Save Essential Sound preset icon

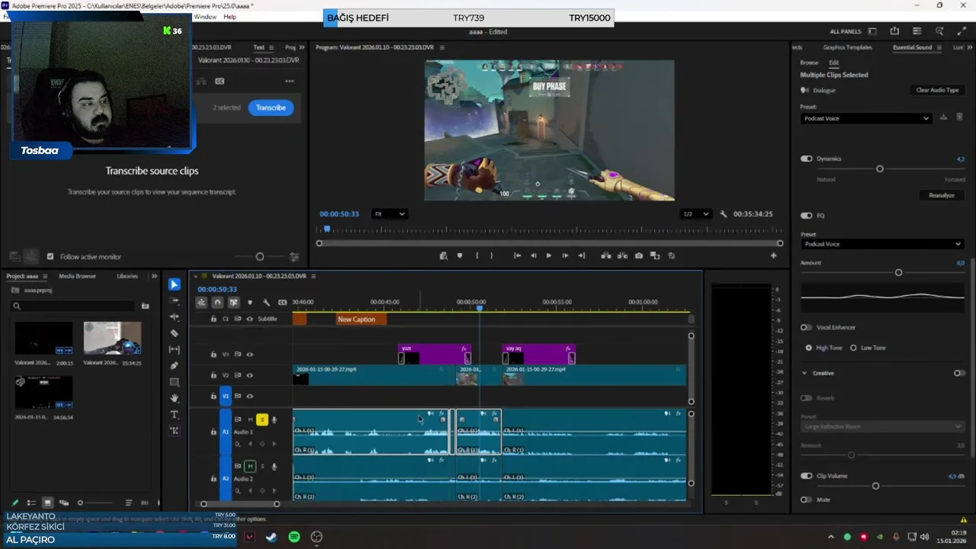point(943,117)
